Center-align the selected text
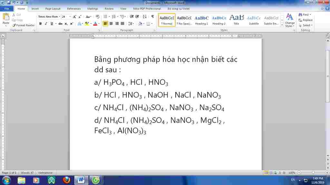Screen dimensions: 330x185 [x=111, y=23]
